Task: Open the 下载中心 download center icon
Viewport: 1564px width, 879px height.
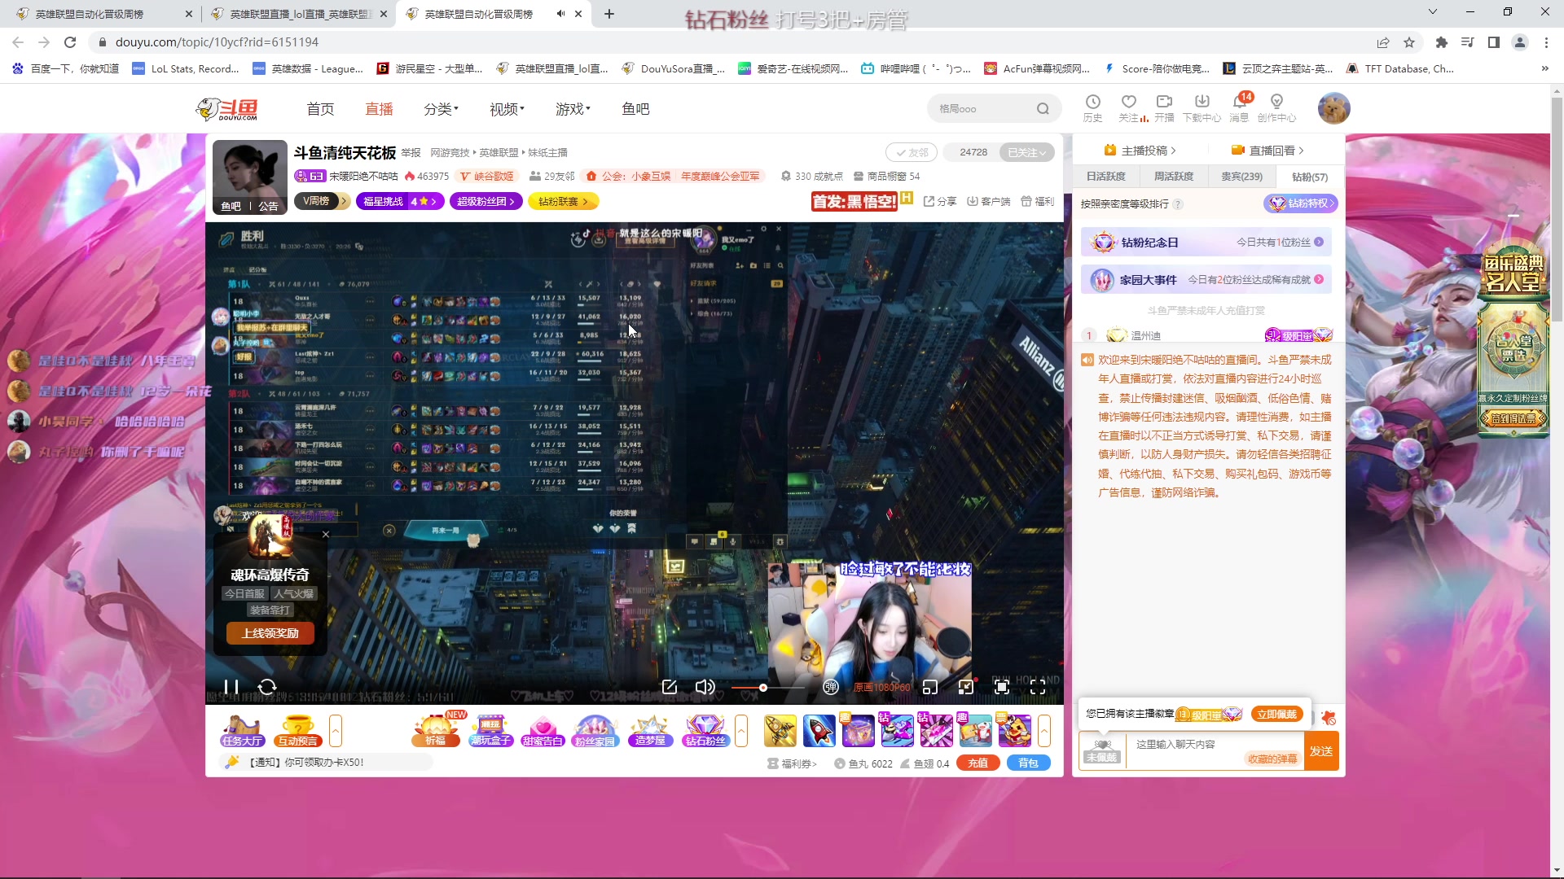Action: (x=1202, y=107)
